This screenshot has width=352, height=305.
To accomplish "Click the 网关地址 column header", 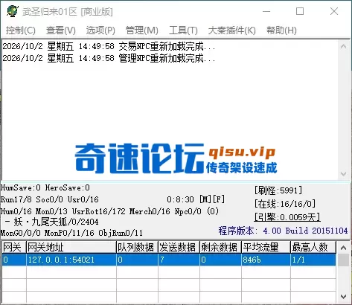I will click(71, 248).
